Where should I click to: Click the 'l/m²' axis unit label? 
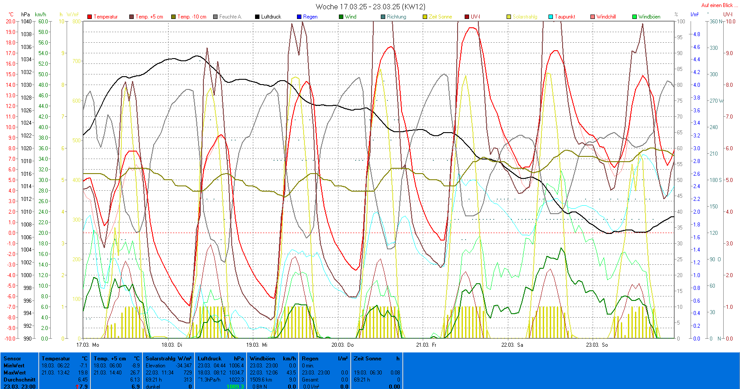695,15
